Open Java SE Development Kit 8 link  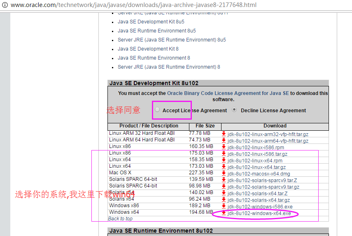(148, 49)
